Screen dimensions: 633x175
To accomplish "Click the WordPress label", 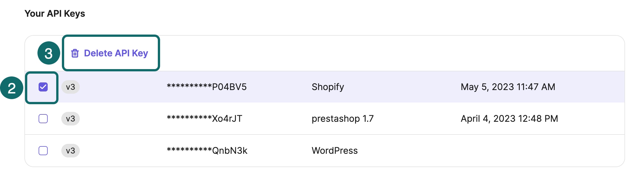I will point(335,150).
